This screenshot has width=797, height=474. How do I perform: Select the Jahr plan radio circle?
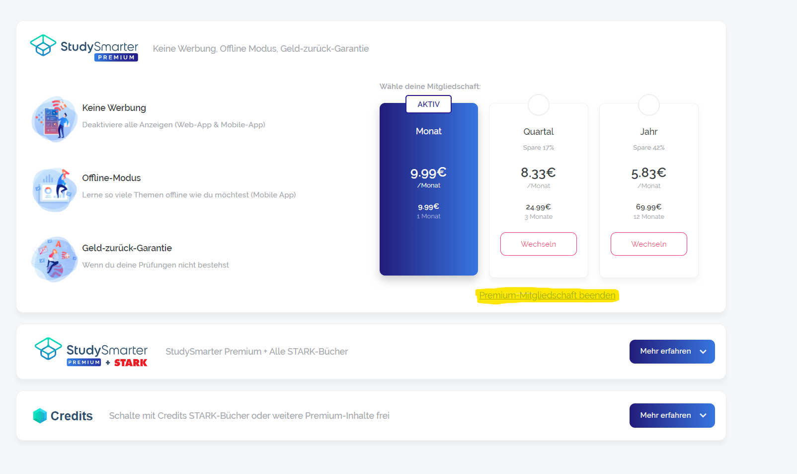(x=648, y=105)
